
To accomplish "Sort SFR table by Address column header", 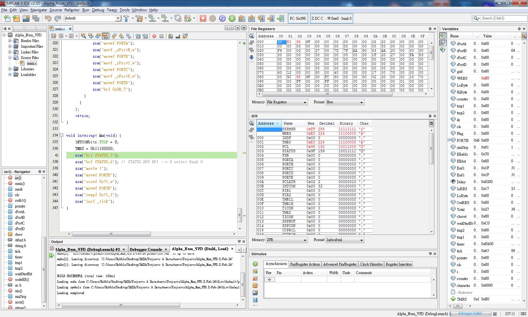I will click(269, 123).
